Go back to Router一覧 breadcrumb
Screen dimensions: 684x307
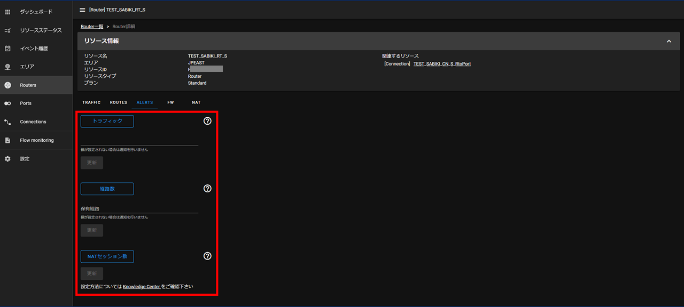pyautogui.click(x=92, y=26)
